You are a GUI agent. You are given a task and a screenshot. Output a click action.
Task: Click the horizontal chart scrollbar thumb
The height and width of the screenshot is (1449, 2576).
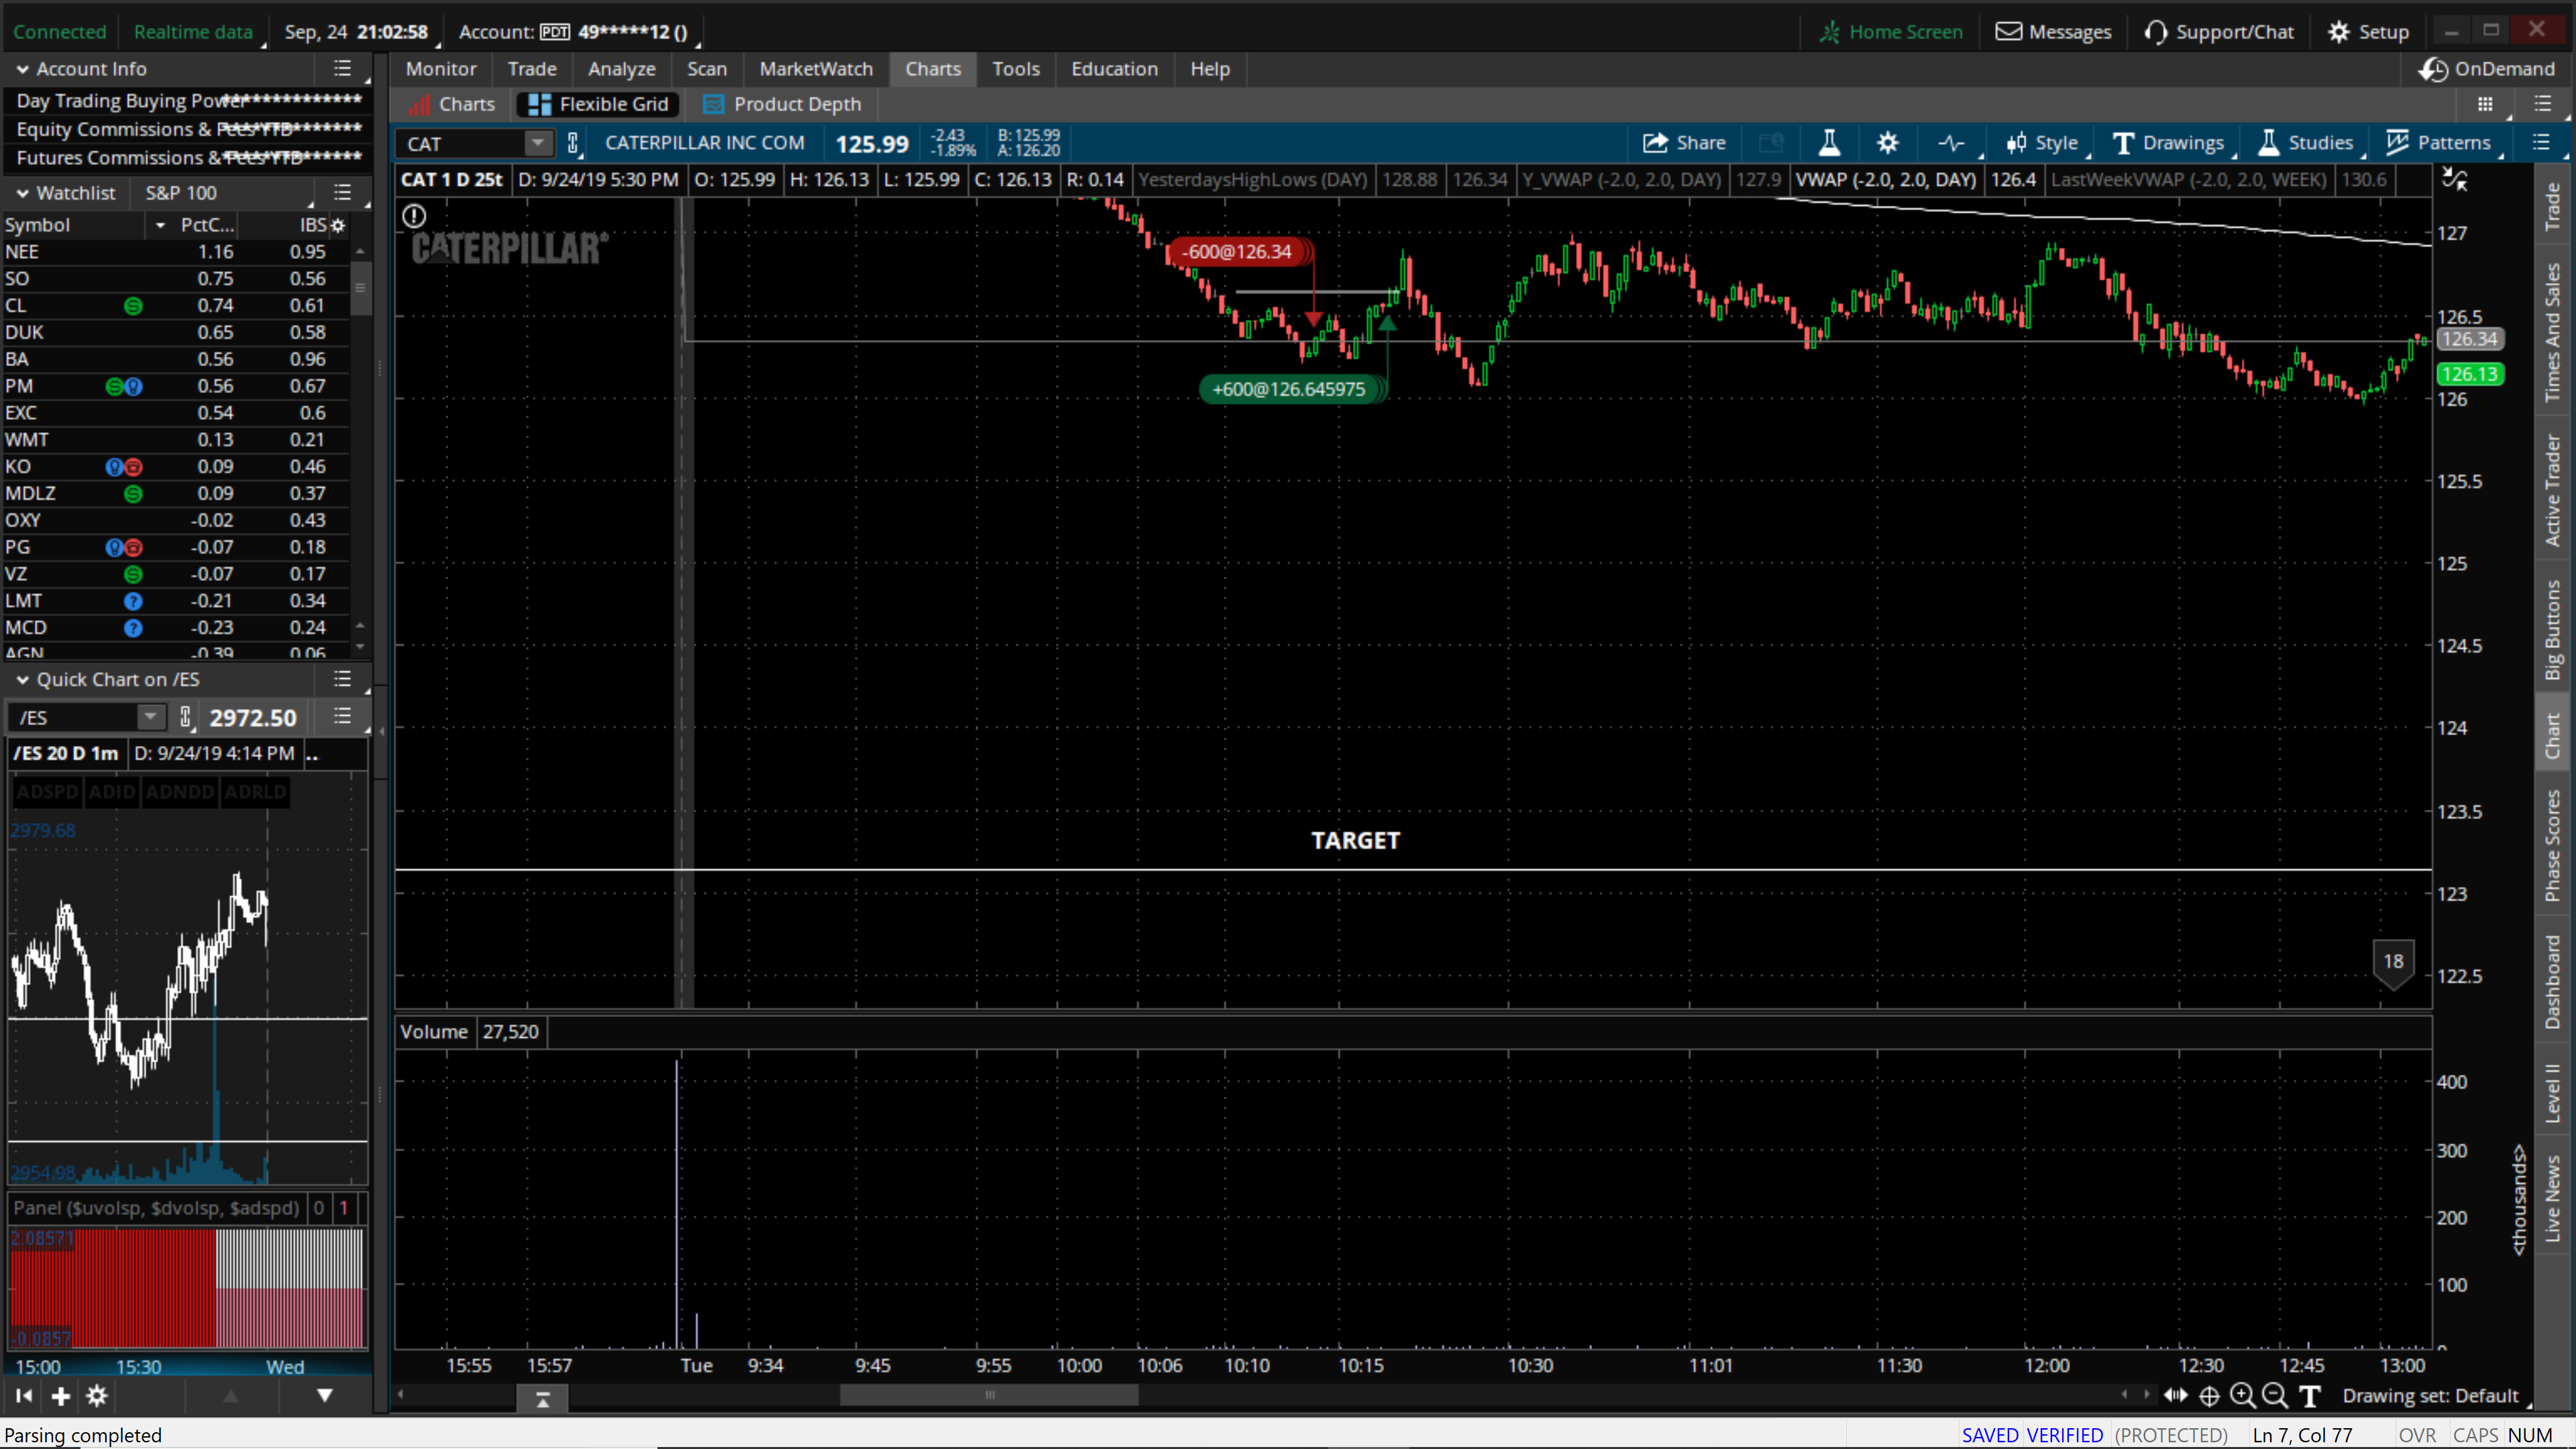point(988,1395)
